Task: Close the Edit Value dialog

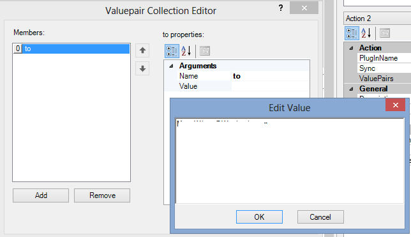Action: [x=395, y=105]
